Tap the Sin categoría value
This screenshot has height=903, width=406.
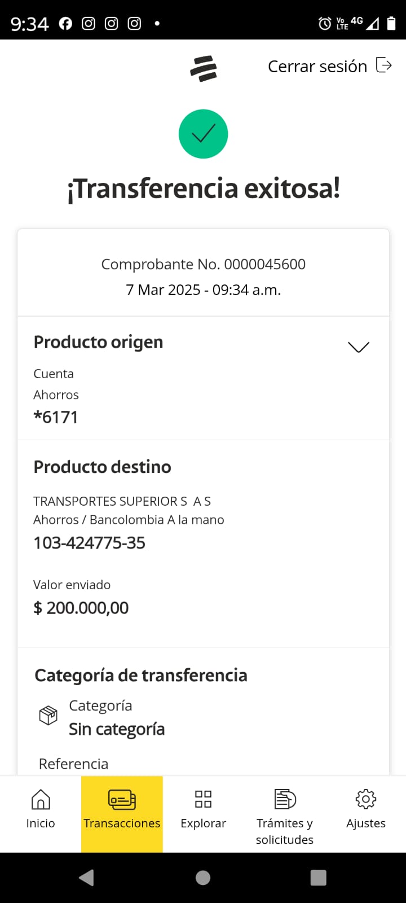[117, 729]
